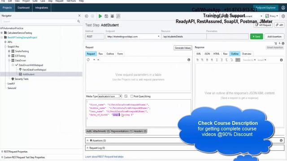This screenshot has height=161, width=287.
Task: Open the Transfer to dropdown
Action: point(249,60)
